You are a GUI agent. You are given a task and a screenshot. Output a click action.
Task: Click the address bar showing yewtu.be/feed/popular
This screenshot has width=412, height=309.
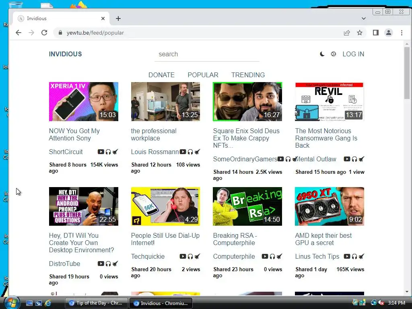pos(197,33)
